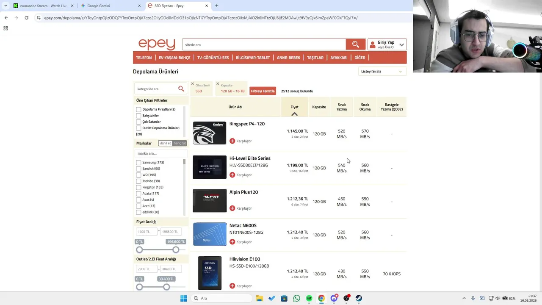Check the Depolama Fırsatları filter
This screenshot has height=305, width=542.
138,109
